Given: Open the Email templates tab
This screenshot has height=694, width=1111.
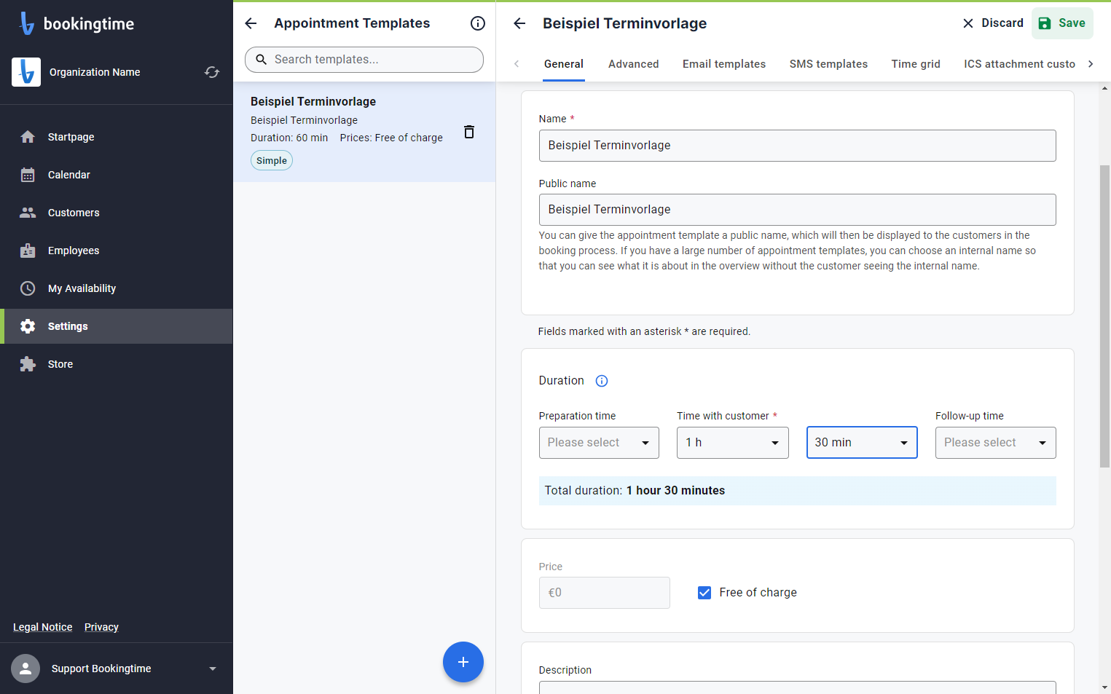Looking at the screenshot, I should [724, 64].
